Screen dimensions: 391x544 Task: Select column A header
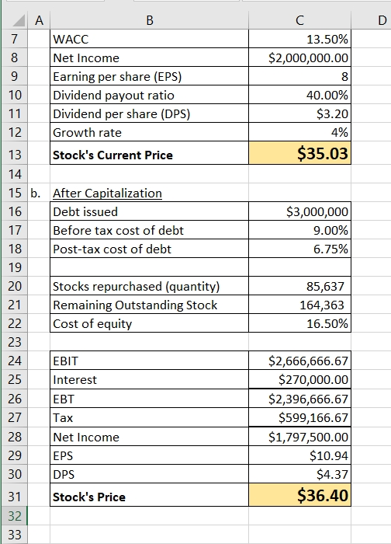(39, 20)
